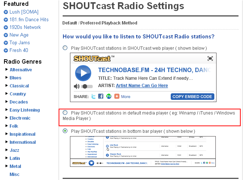Screen dimensions: 244x180
Task: Open the Top Jams station link
Action: point(20,42)
